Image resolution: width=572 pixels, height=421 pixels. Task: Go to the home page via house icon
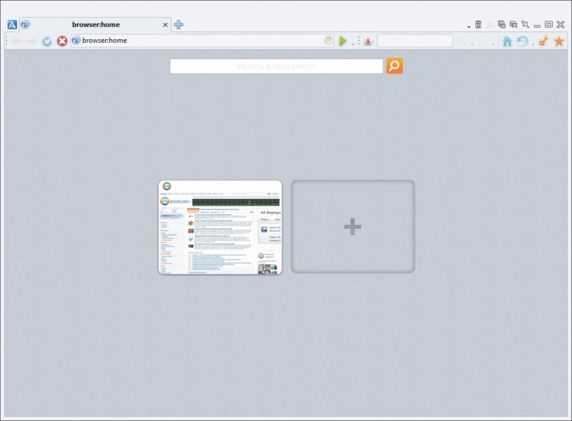pyautogui.click(x=507, y=41)
